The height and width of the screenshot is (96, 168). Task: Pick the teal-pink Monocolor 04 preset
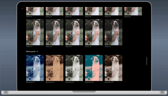click(x=94, y=68)
